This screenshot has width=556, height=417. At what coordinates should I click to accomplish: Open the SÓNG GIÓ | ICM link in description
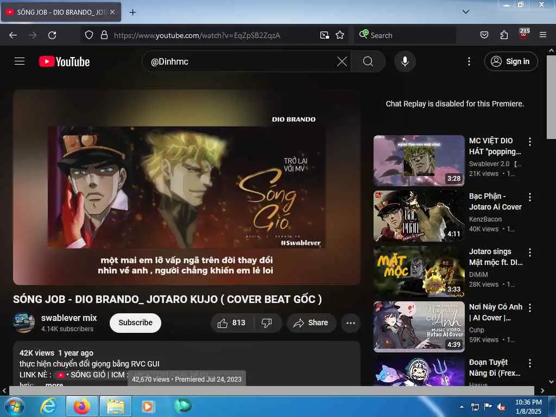[x=91, y=375]
